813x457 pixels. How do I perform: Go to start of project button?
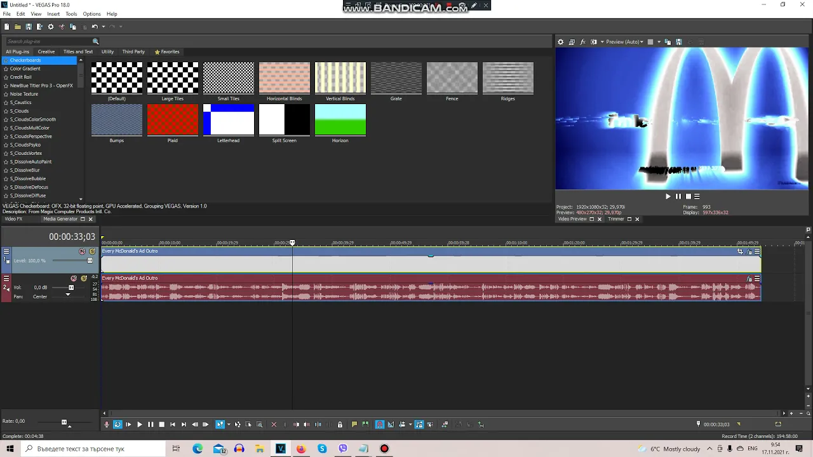(173, 425)
